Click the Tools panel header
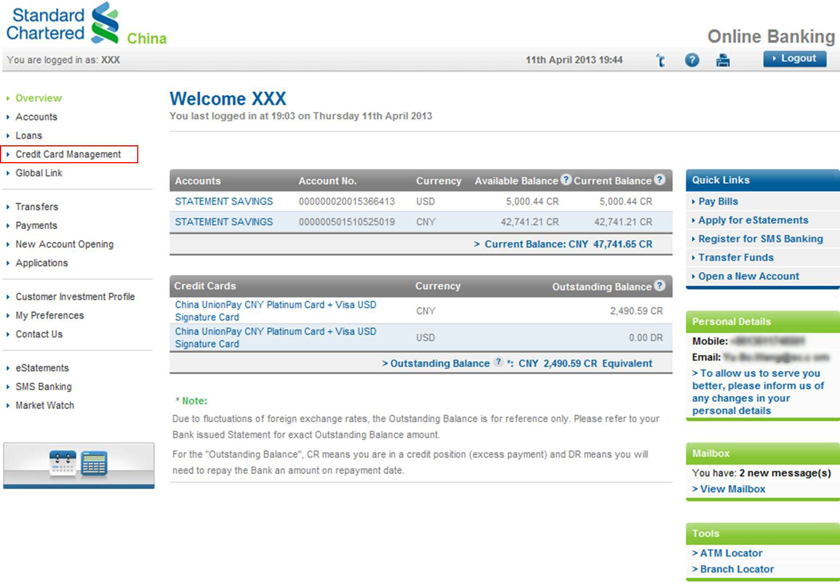840x585 pixels. click(x=762, y=534)
